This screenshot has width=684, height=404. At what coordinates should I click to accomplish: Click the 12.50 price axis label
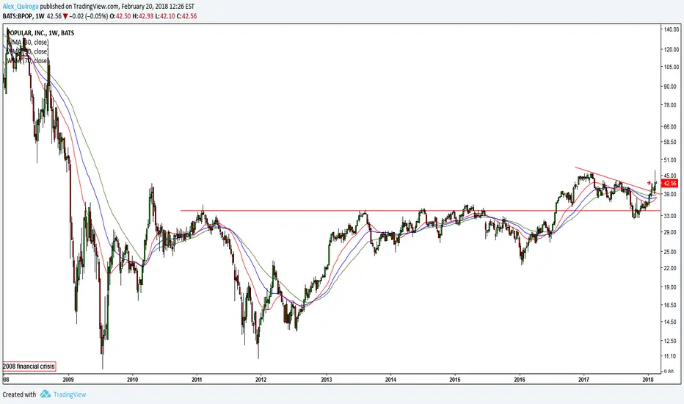671,341
